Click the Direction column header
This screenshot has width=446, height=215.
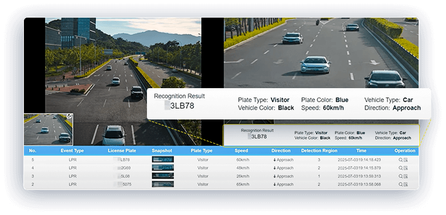click(x=281, y=151)
